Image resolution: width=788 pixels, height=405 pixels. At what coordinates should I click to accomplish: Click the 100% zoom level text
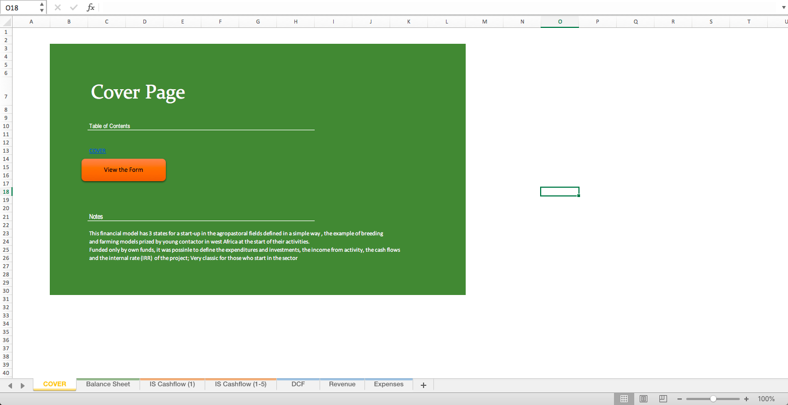766,399
